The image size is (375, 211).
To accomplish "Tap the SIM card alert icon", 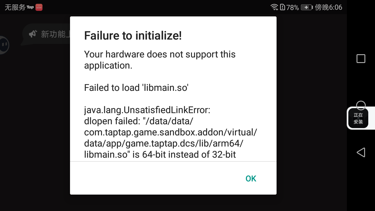I will pyautogui.click(x=282, y=7).
